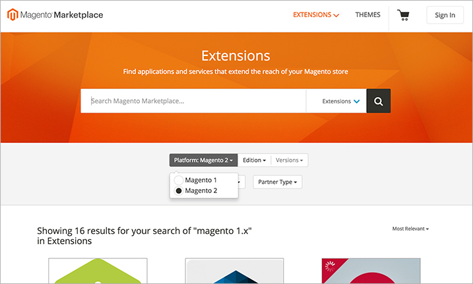Viewport: 473px width, 284px height.
Task: Collapse the Platform: Magento 2 dropdown
Action: click(203, 160)
